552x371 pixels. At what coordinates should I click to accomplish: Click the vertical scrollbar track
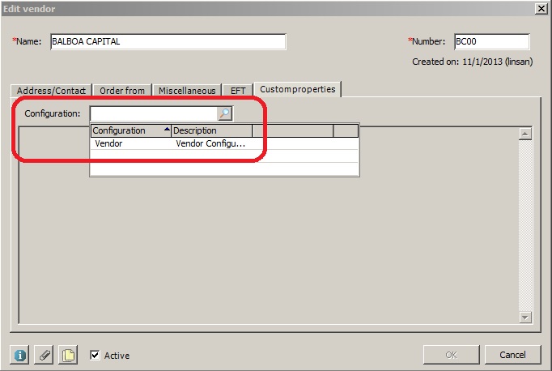click(x=525, y=225)
